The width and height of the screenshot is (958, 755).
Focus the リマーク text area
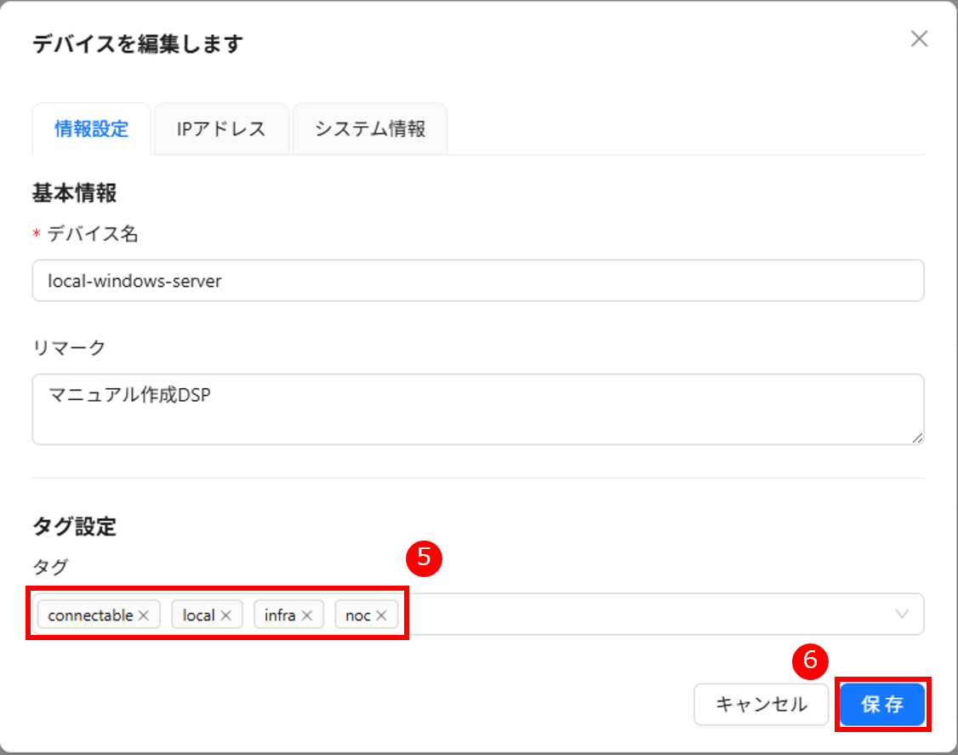click(477, 409)
